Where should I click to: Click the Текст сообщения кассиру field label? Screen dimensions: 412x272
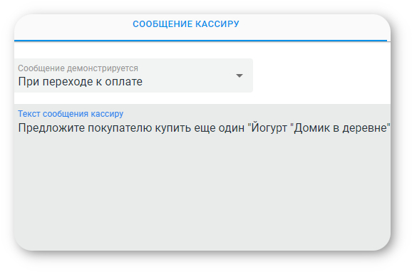tap(71, 114)
